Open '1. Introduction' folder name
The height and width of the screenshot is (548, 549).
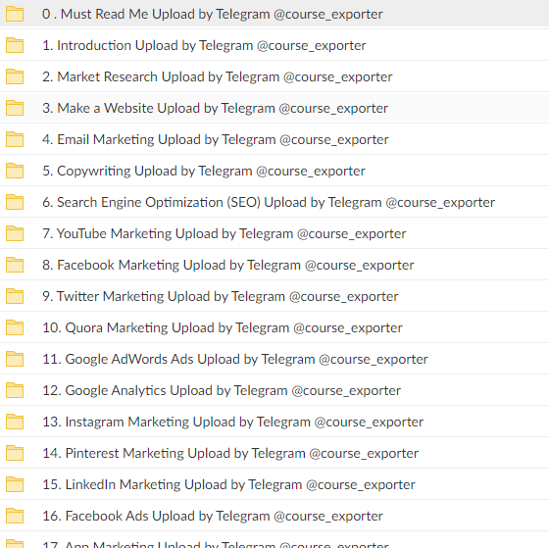click(204, 45)
